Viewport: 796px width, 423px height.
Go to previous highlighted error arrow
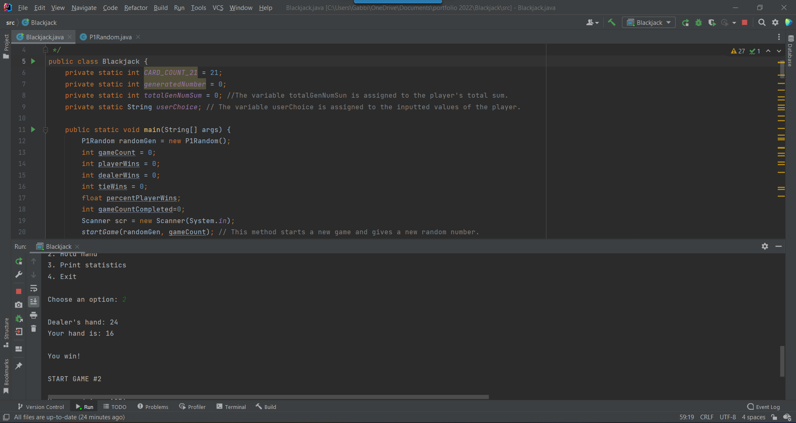[x=768, y=51]
